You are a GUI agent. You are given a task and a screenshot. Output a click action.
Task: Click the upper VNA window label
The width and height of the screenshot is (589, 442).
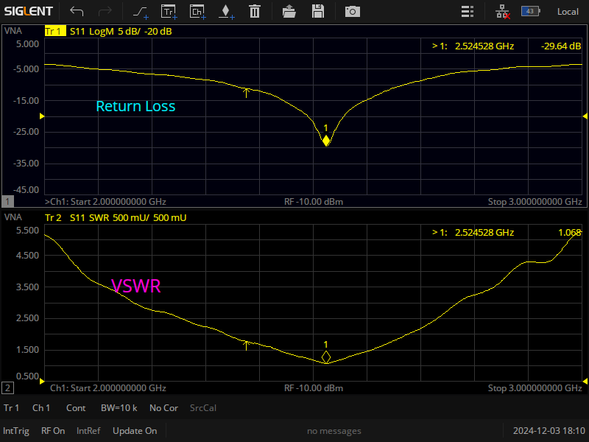(x=13, y=31)
